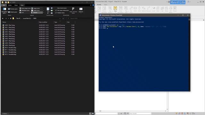
Task: Open recent locations dropdown arrow
Action: (8, 19)
